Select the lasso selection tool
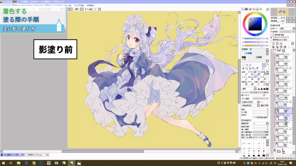 (247, 65)
